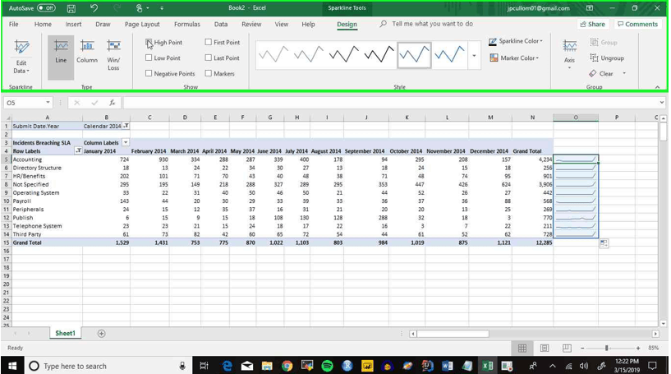The height and width of the screenshot is (374, 671).
Task: Open Word from the taskbar
Action: tap(447, 366)
